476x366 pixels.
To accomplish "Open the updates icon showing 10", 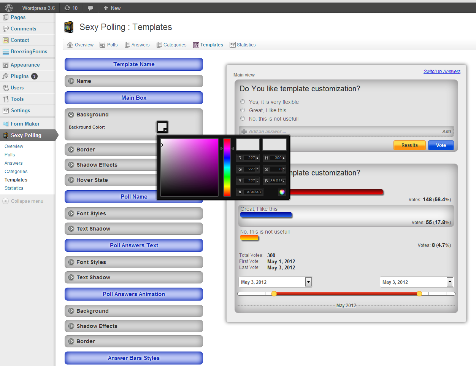I will coord(71,8).
